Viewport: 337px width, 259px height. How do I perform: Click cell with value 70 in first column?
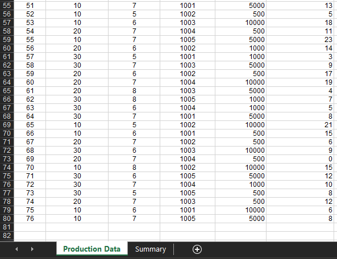click(x=30, y=168)
